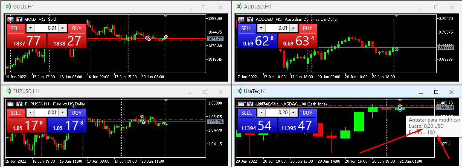Viewport: 462px width, 167px height.
Task: Open Depth of Market icon on AUDUSD chart
Action: [250, 20]
